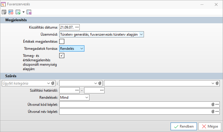Click the Rendben button
Screen dimensions: 223x132
pos(184,126)
